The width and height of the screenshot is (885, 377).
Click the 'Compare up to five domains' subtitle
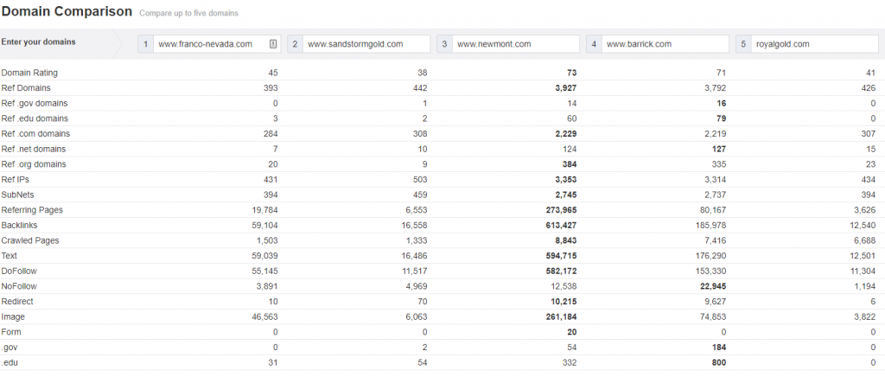pos(188,13)
